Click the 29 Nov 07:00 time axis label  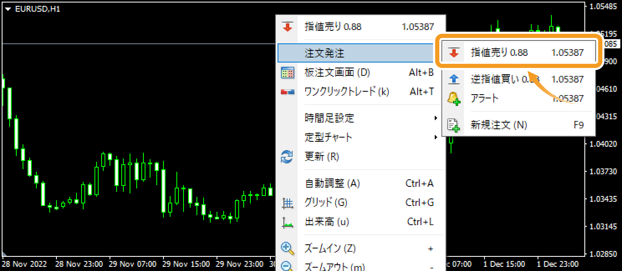[133, 264]
